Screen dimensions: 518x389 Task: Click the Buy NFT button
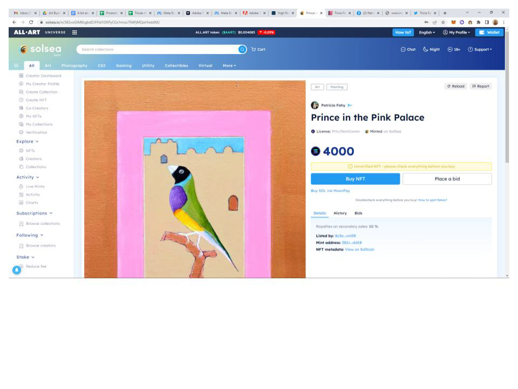coord(355,179)
